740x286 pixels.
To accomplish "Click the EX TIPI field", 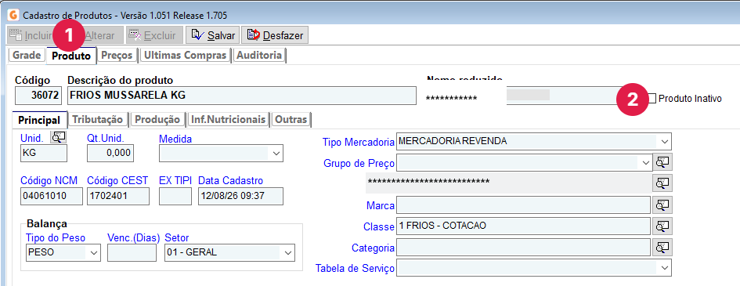I will click(x=175, y=197).
